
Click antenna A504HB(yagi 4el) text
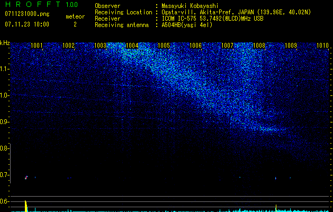point(187,25)
